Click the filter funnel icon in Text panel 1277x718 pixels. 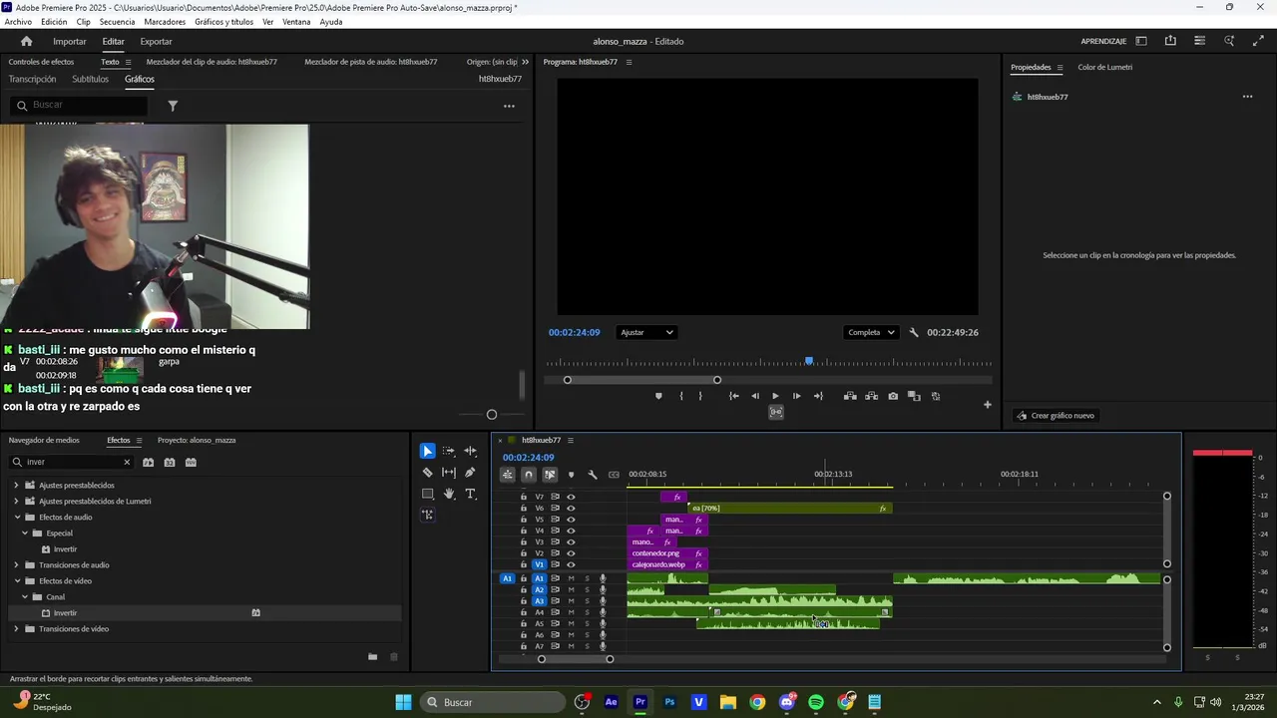[173, 106]
